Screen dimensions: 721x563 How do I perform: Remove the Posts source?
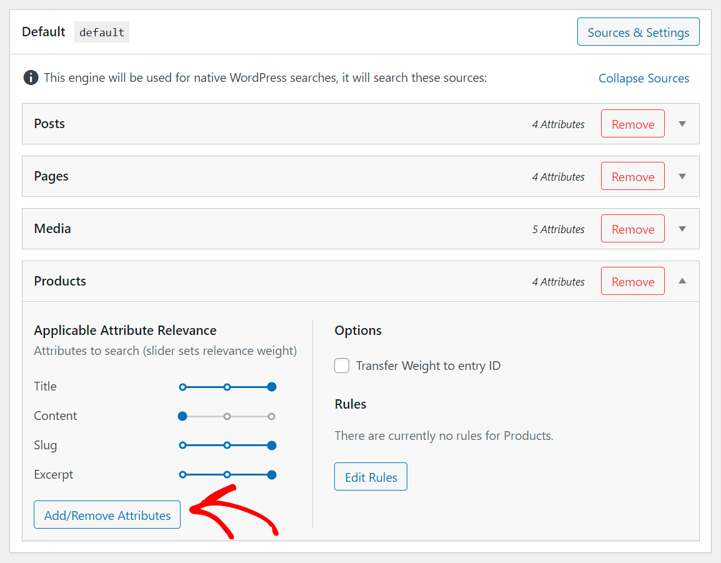coord(632,123)
